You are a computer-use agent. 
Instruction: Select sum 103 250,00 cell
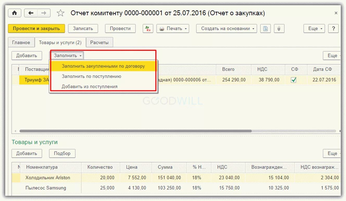point(169,188)
